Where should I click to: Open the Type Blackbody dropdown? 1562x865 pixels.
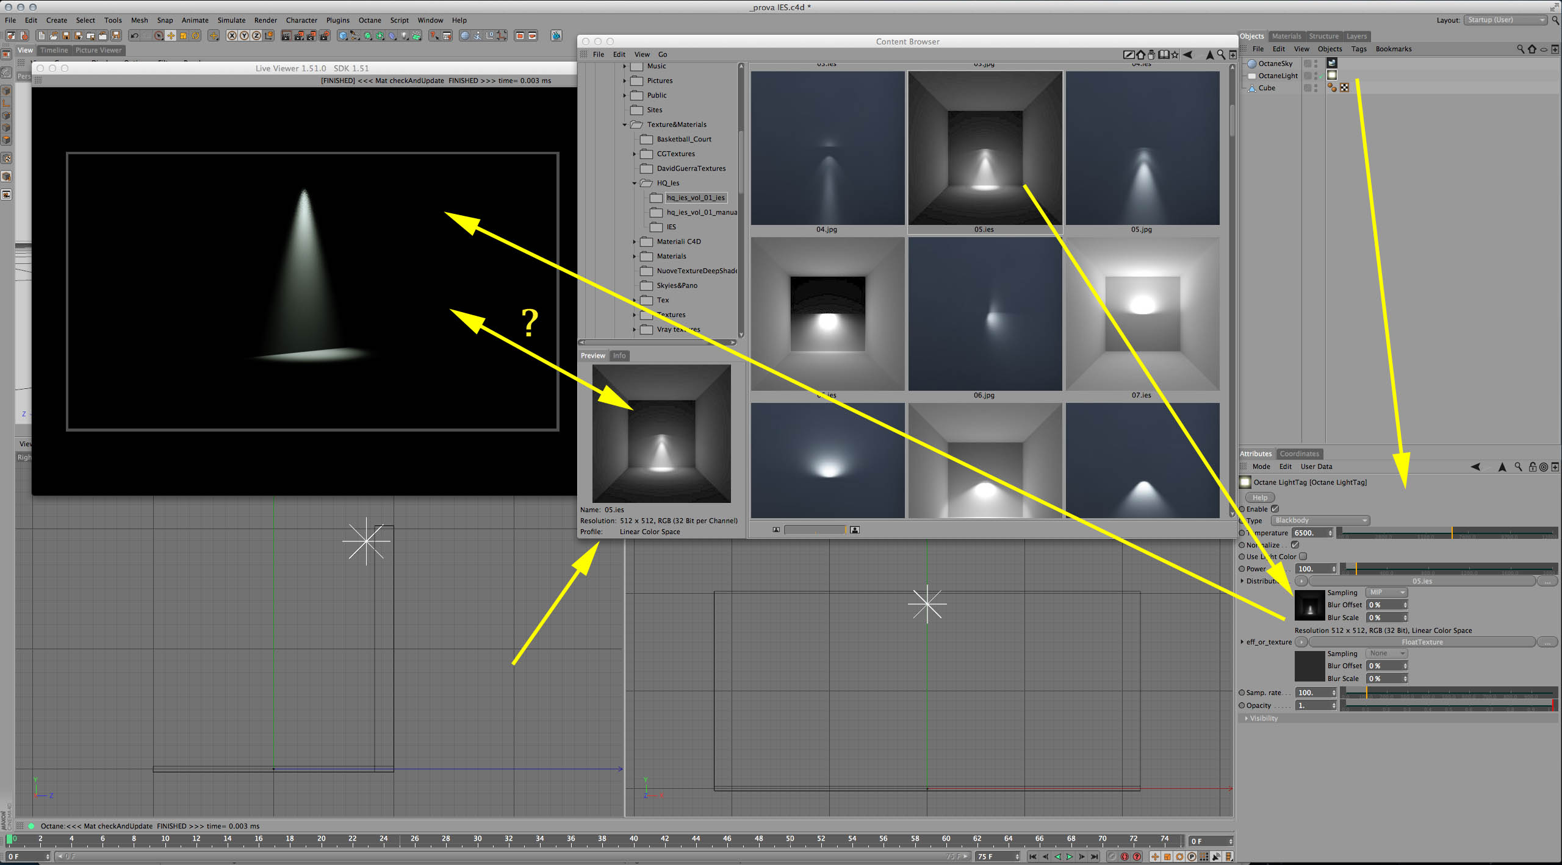point(1320,521)
